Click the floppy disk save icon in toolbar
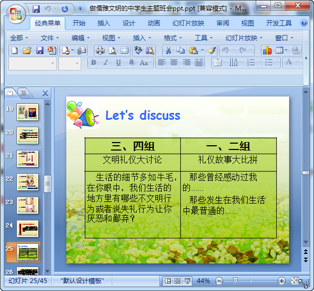 tap(40, 50)
